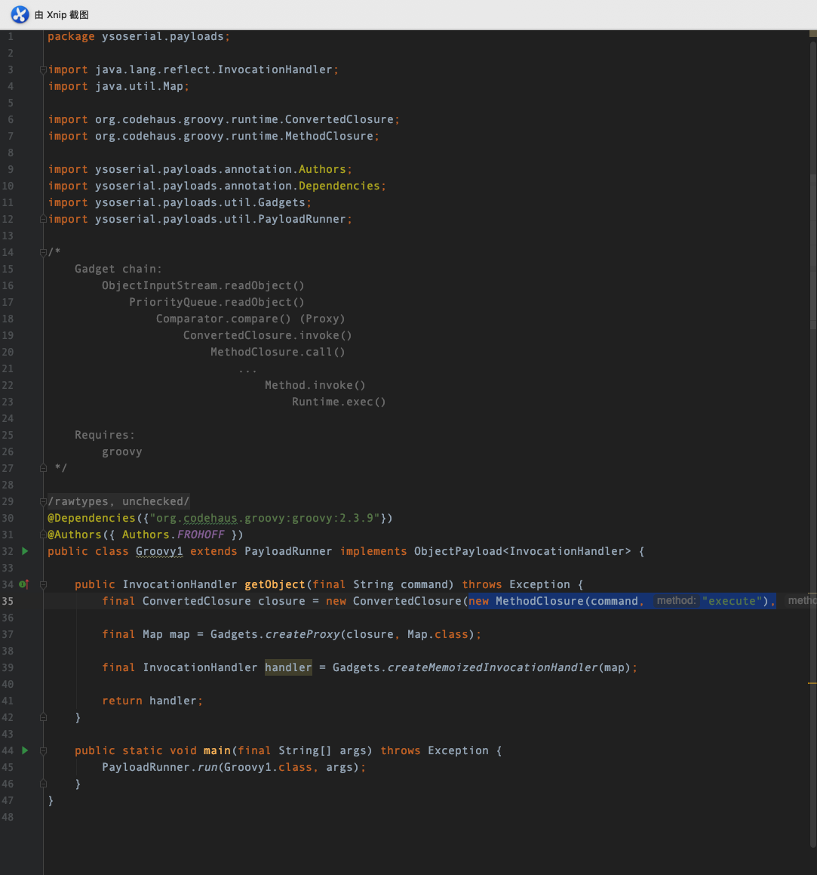817x875 pixels.
Task: Click 'ObjectPayload<InvocationHandler>' on line 32
Action: (x=523, y=551)
